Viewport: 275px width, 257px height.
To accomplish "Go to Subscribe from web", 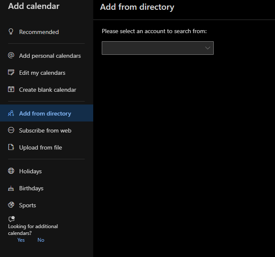I will click(45, 130).
